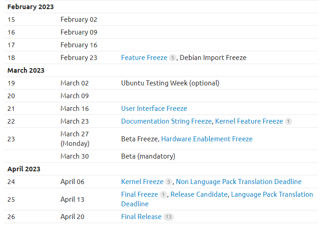Image resolution: width=329 pixels, height=229 pixels.
Task: Click the March 2023 section heading
Action: pyautogui.click(x=26, y=70)
